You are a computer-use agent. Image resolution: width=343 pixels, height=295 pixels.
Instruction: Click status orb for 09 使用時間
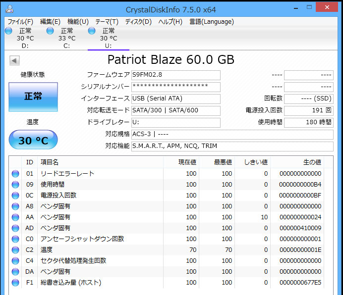tap(15, 185)
